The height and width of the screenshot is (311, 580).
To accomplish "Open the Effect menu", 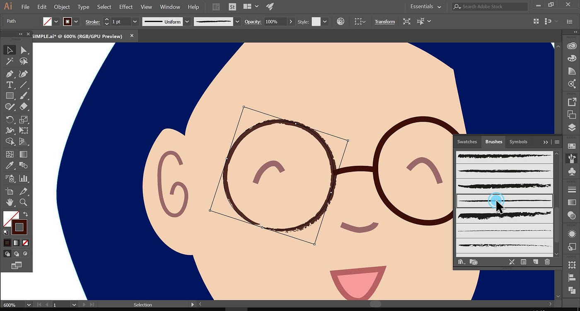I will click(x=126, y=7).
